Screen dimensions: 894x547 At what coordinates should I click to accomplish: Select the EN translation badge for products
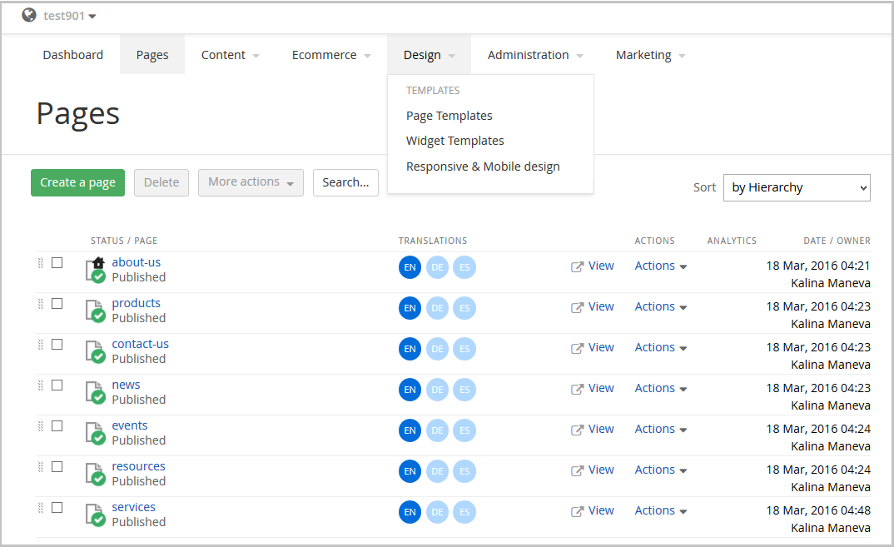(x=410, y=308)
